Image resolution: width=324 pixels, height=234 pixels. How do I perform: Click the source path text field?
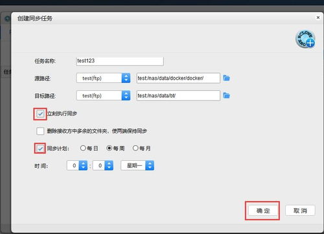tap(178, 78)
